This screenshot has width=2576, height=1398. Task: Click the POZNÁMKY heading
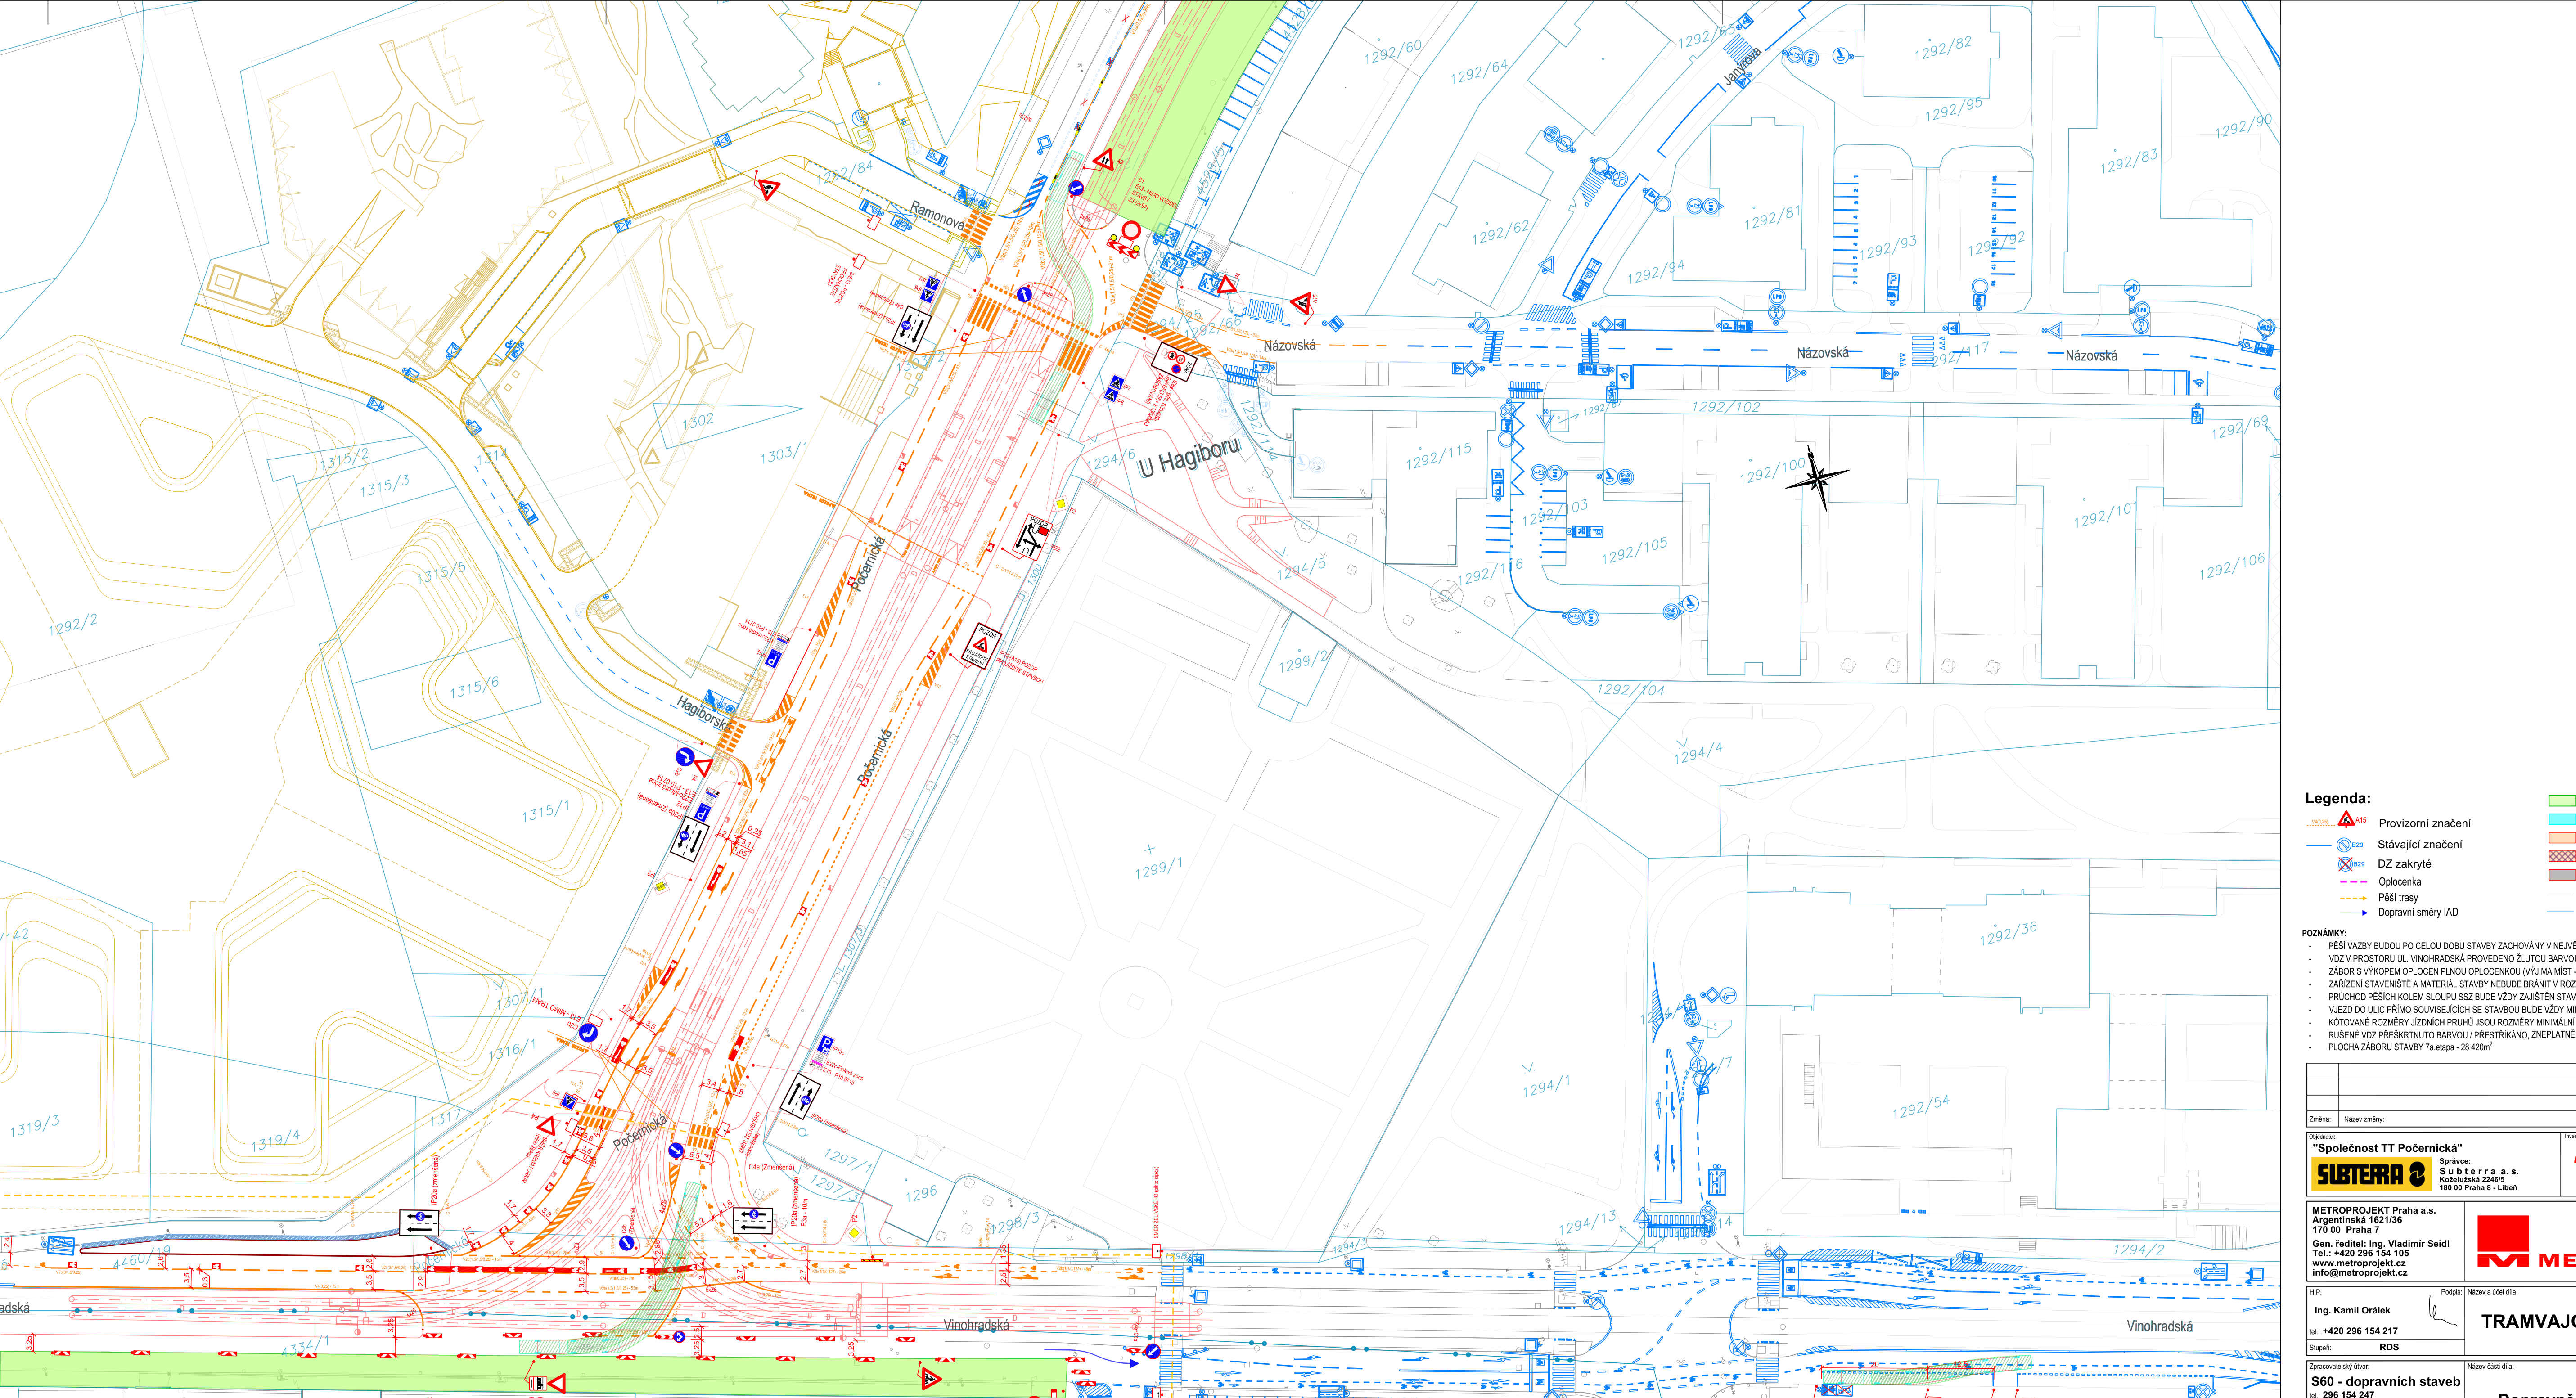coord(2323,933)
